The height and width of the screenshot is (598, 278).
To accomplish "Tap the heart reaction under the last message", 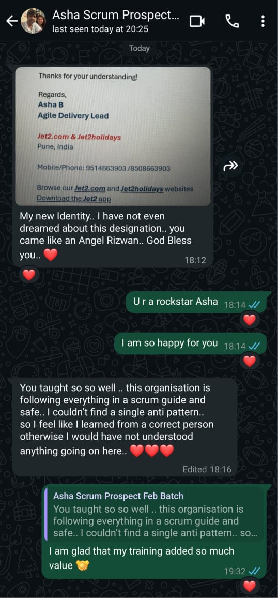I will click(250, 587).
